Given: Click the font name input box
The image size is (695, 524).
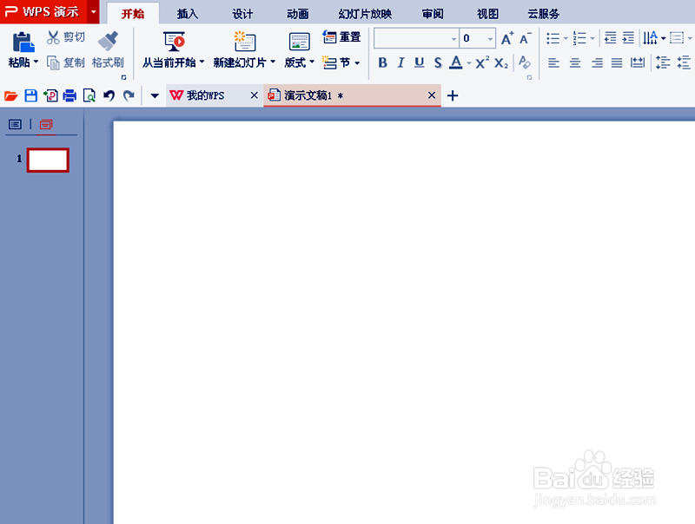Looking at the screenshot, I should point(412,38).
